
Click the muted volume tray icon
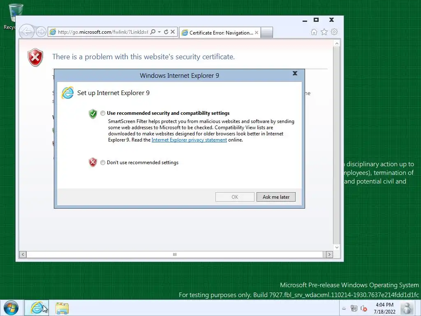point(364,309)
